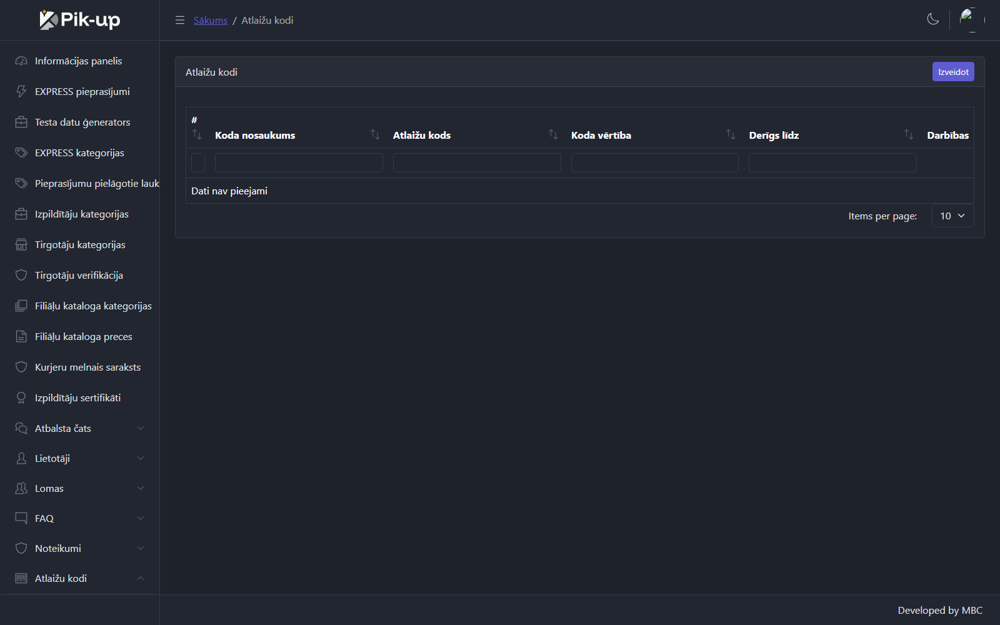Open Izpildītāju kategorijas page
The image size is (1000, 625).
point(80,214)
